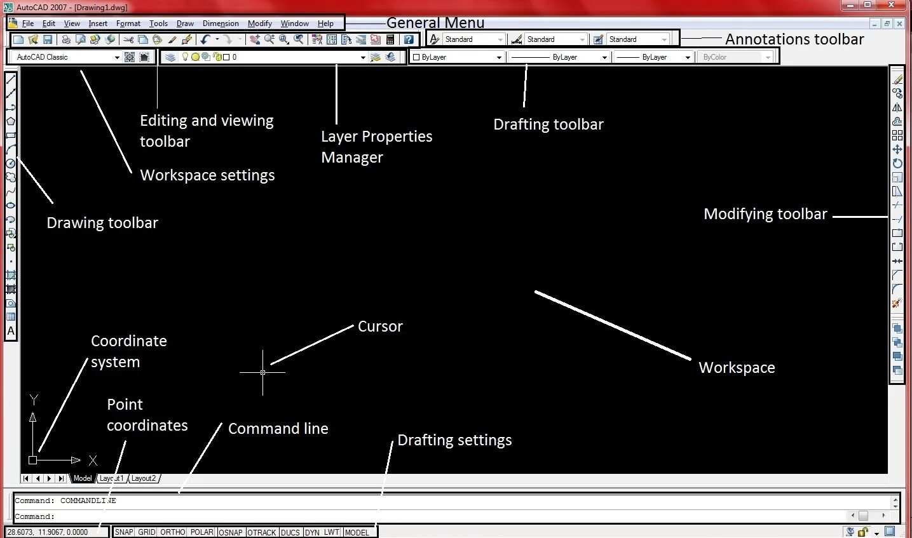Open the Layer Properties Manager icon

coord(170,57)
